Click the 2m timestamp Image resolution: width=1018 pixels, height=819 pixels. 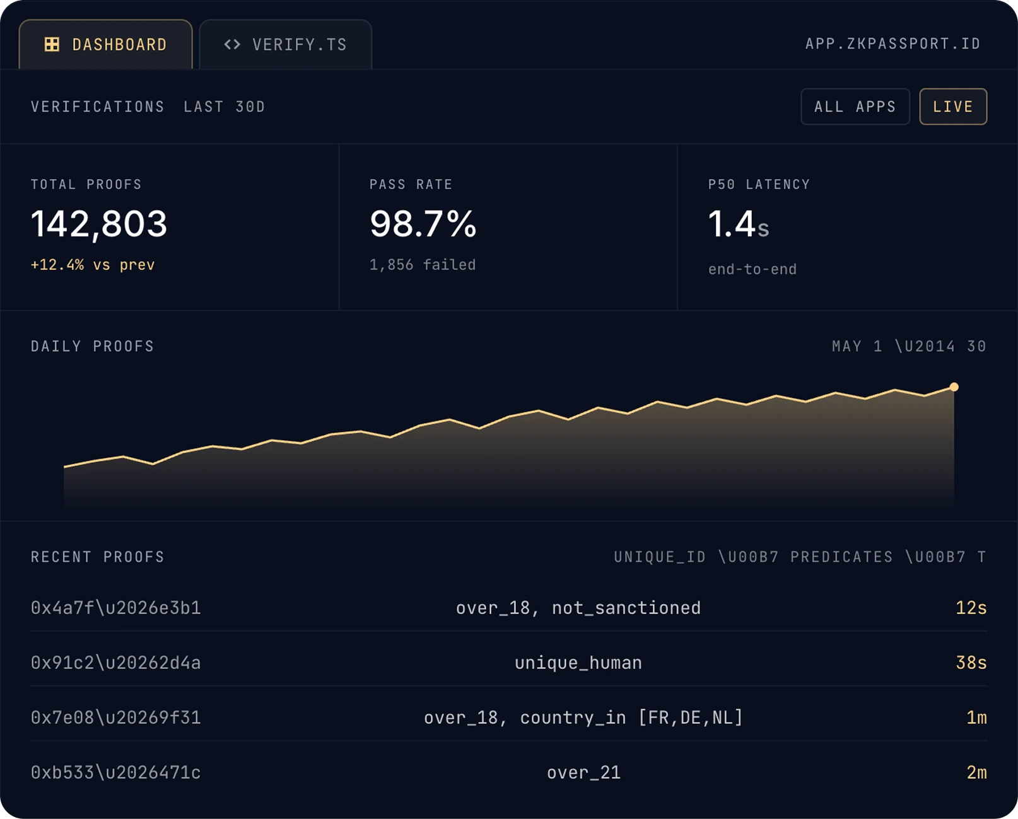[977, 772]
